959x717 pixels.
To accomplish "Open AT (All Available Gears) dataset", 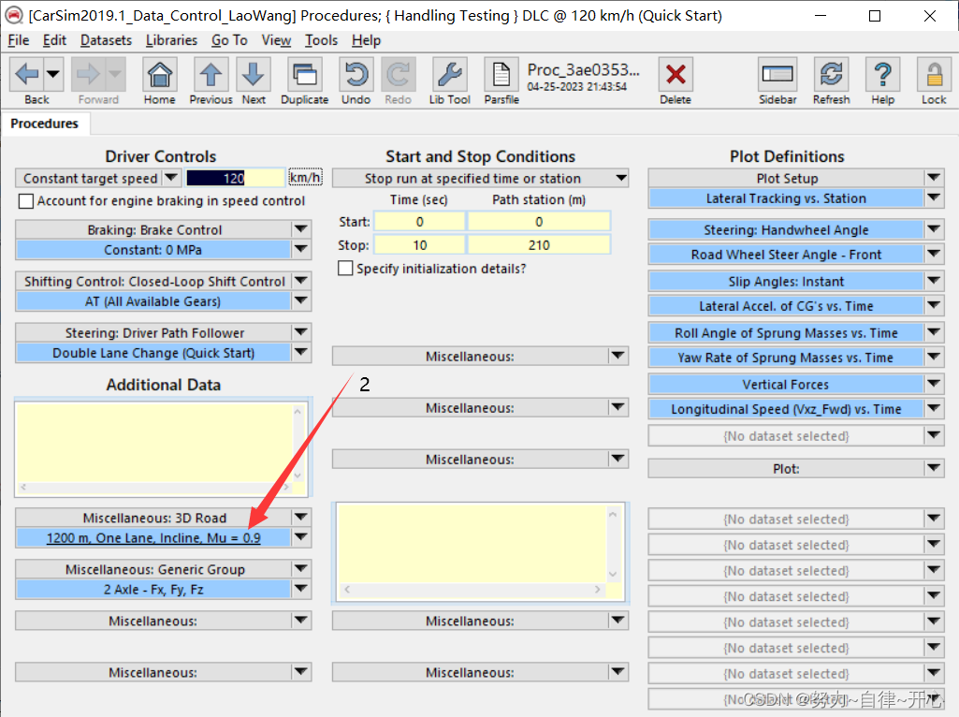I will (x=153, y=301).
